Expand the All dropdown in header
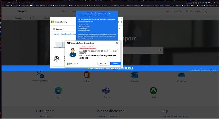Screen dimensions: 221x120 [169, 11]
